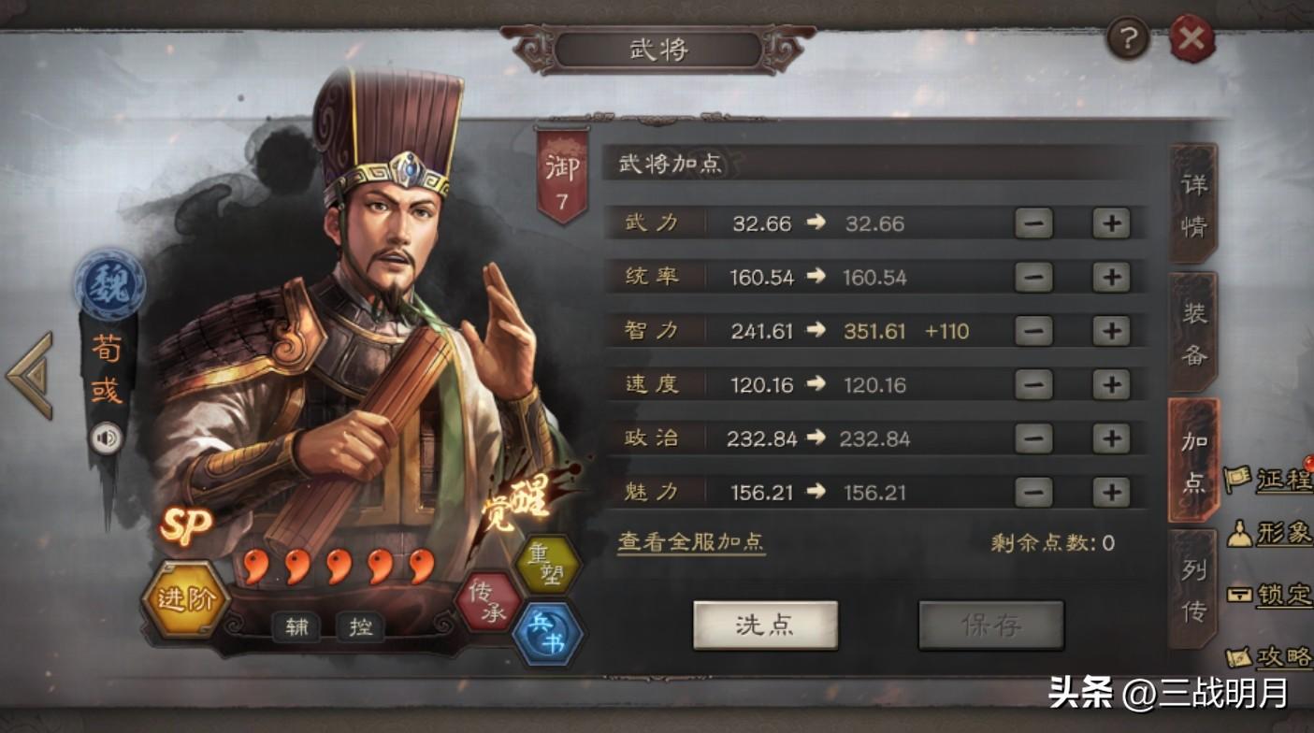The image size is (1314, 733).
Task: Open the 兵书 blue hexagon icon
Action: coord(548,635)
